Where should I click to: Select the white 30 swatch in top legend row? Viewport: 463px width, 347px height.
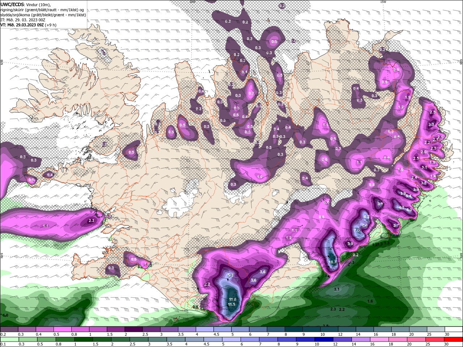(x=454, y=329)
